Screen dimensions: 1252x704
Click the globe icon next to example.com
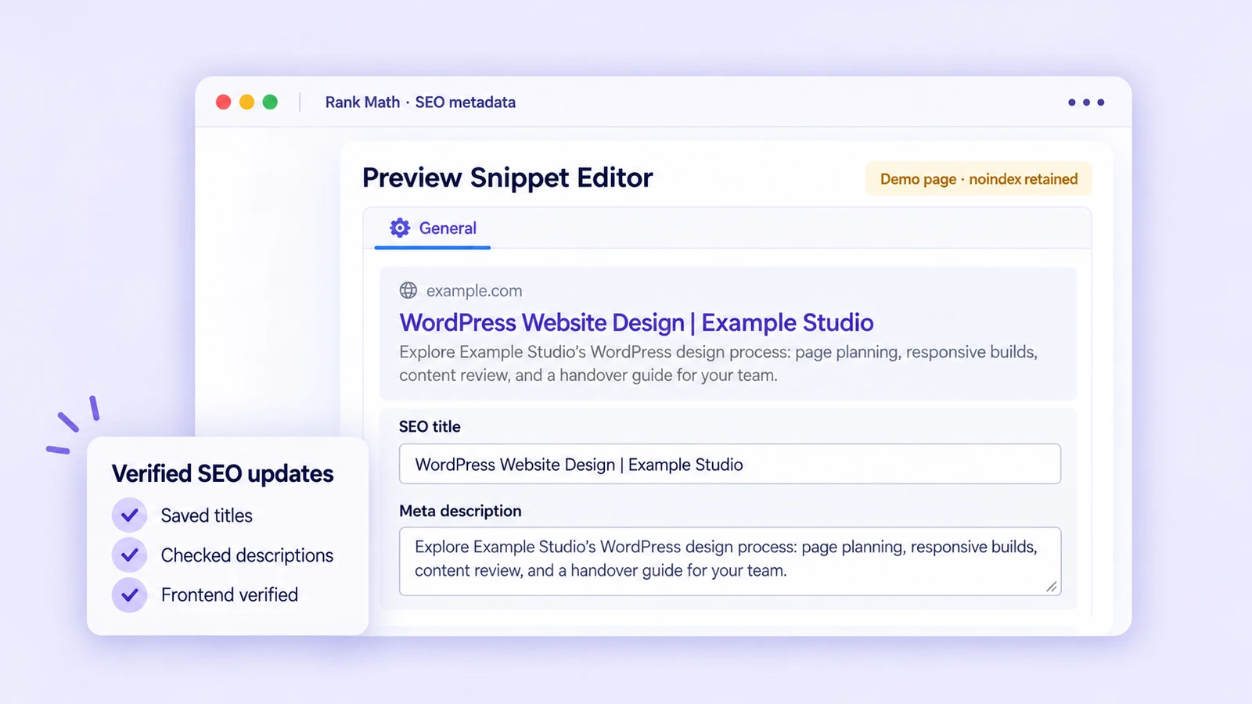click(408, 290)
